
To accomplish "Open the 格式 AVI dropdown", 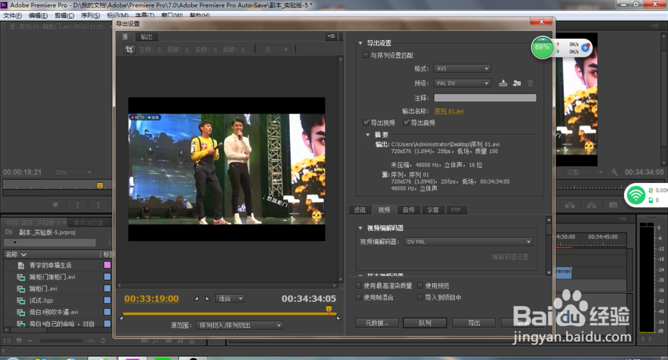I will coord(462,69).
